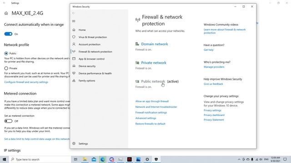291x163 pixels.
Task: Click the Home icon in Windows Security sidebar
Action: click(74, 30)
